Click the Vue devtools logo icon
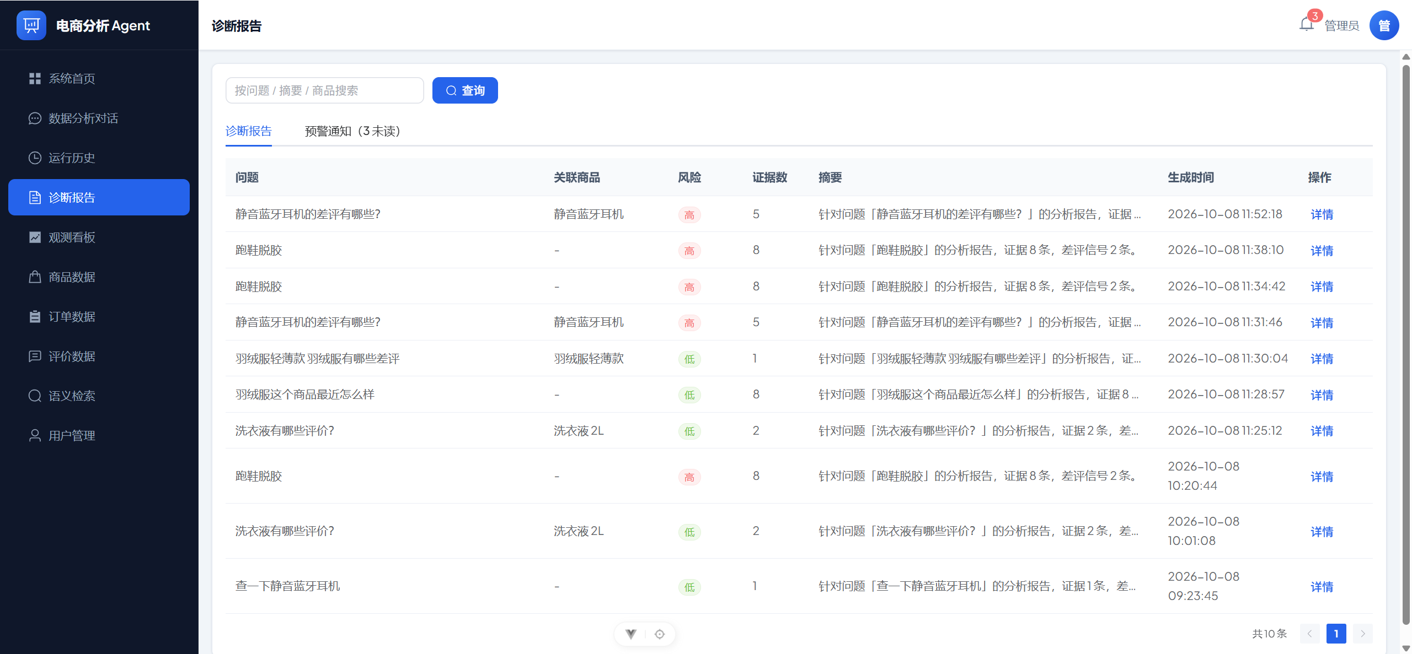Screen dimensions: 1412x654 pos(631,634)
